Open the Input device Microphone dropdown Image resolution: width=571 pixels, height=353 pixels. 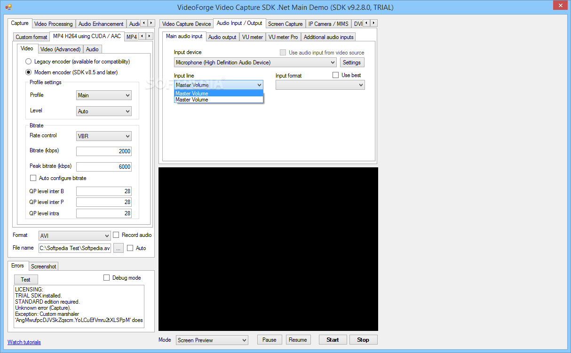(x=255, y=63)
